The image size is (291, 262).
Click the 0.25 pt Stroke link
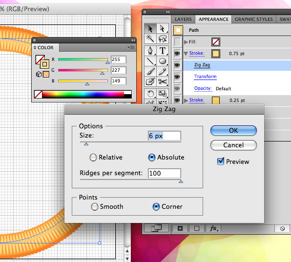(197, 100)
